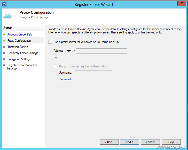Select the Proxy Configuration step
The width and height of the screenshot is (188, 150).
point(19,41)
